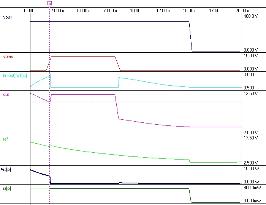Screen dimensions: 266x205
Task: Click the 7.500 s time axis label
Action: [x=110, y=11]
